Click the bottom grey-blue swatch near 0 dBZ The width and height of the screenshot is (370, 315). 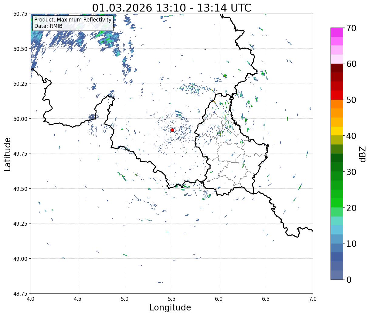click(x=337, y=275)
